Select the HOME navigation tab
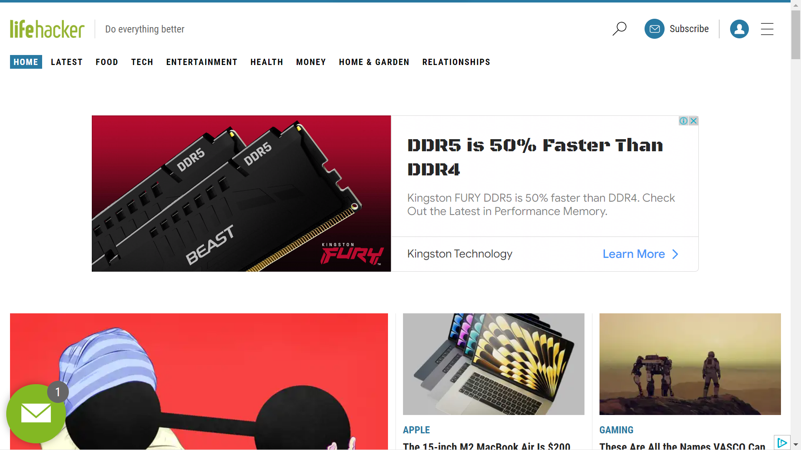801x450 pixels. (x=26, y=62)
